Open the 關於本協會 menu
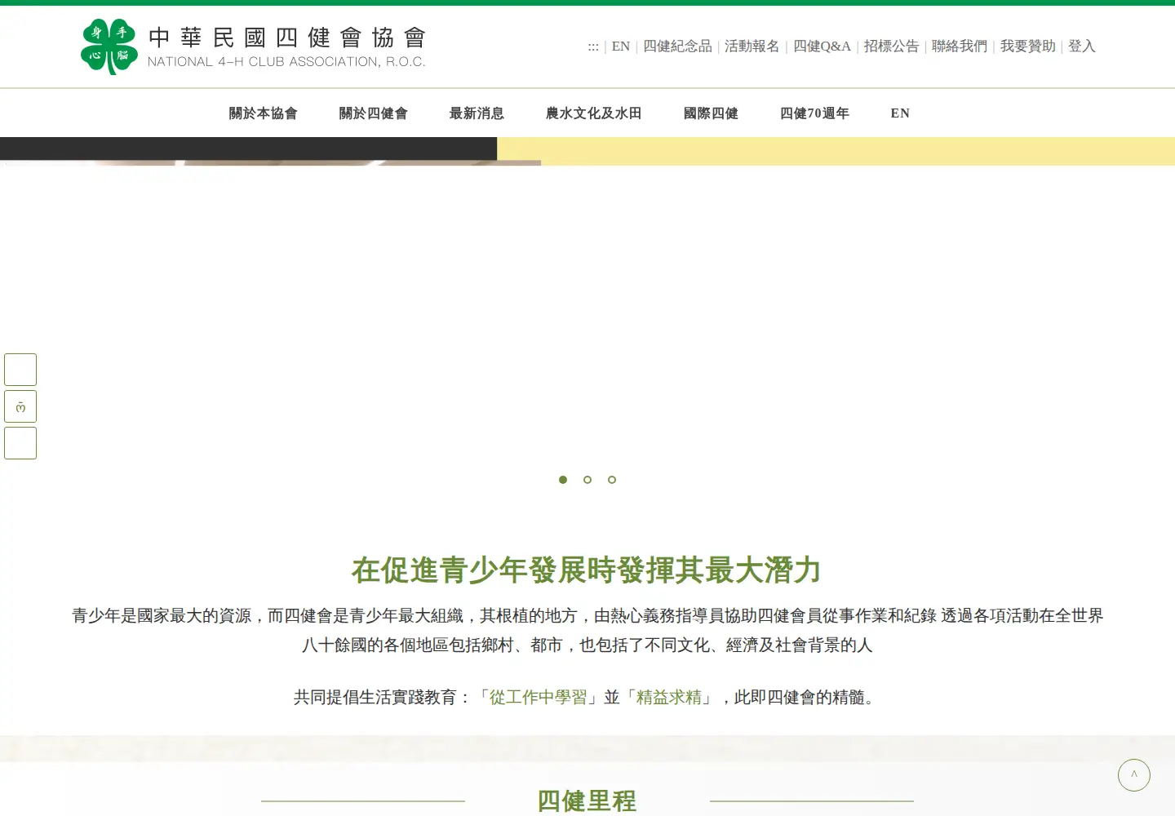Viewport: 1175px width, 816px height. pos(263,113)
